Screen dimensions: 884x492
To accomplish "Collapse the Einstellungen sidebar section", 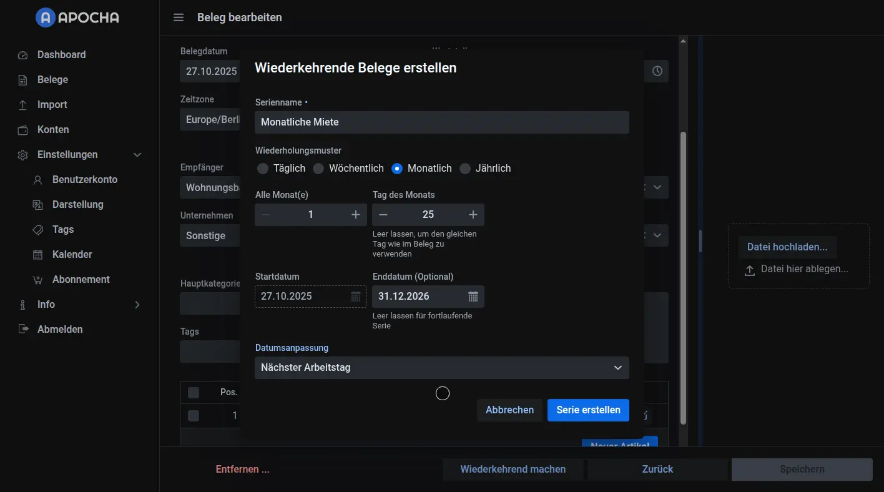I will tap(137, 155).
